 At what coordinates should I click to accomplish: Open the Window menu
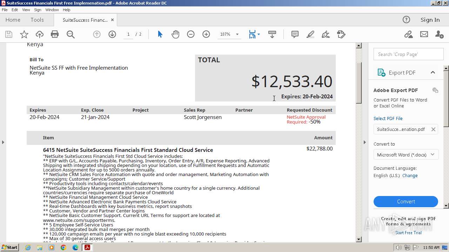52,10
